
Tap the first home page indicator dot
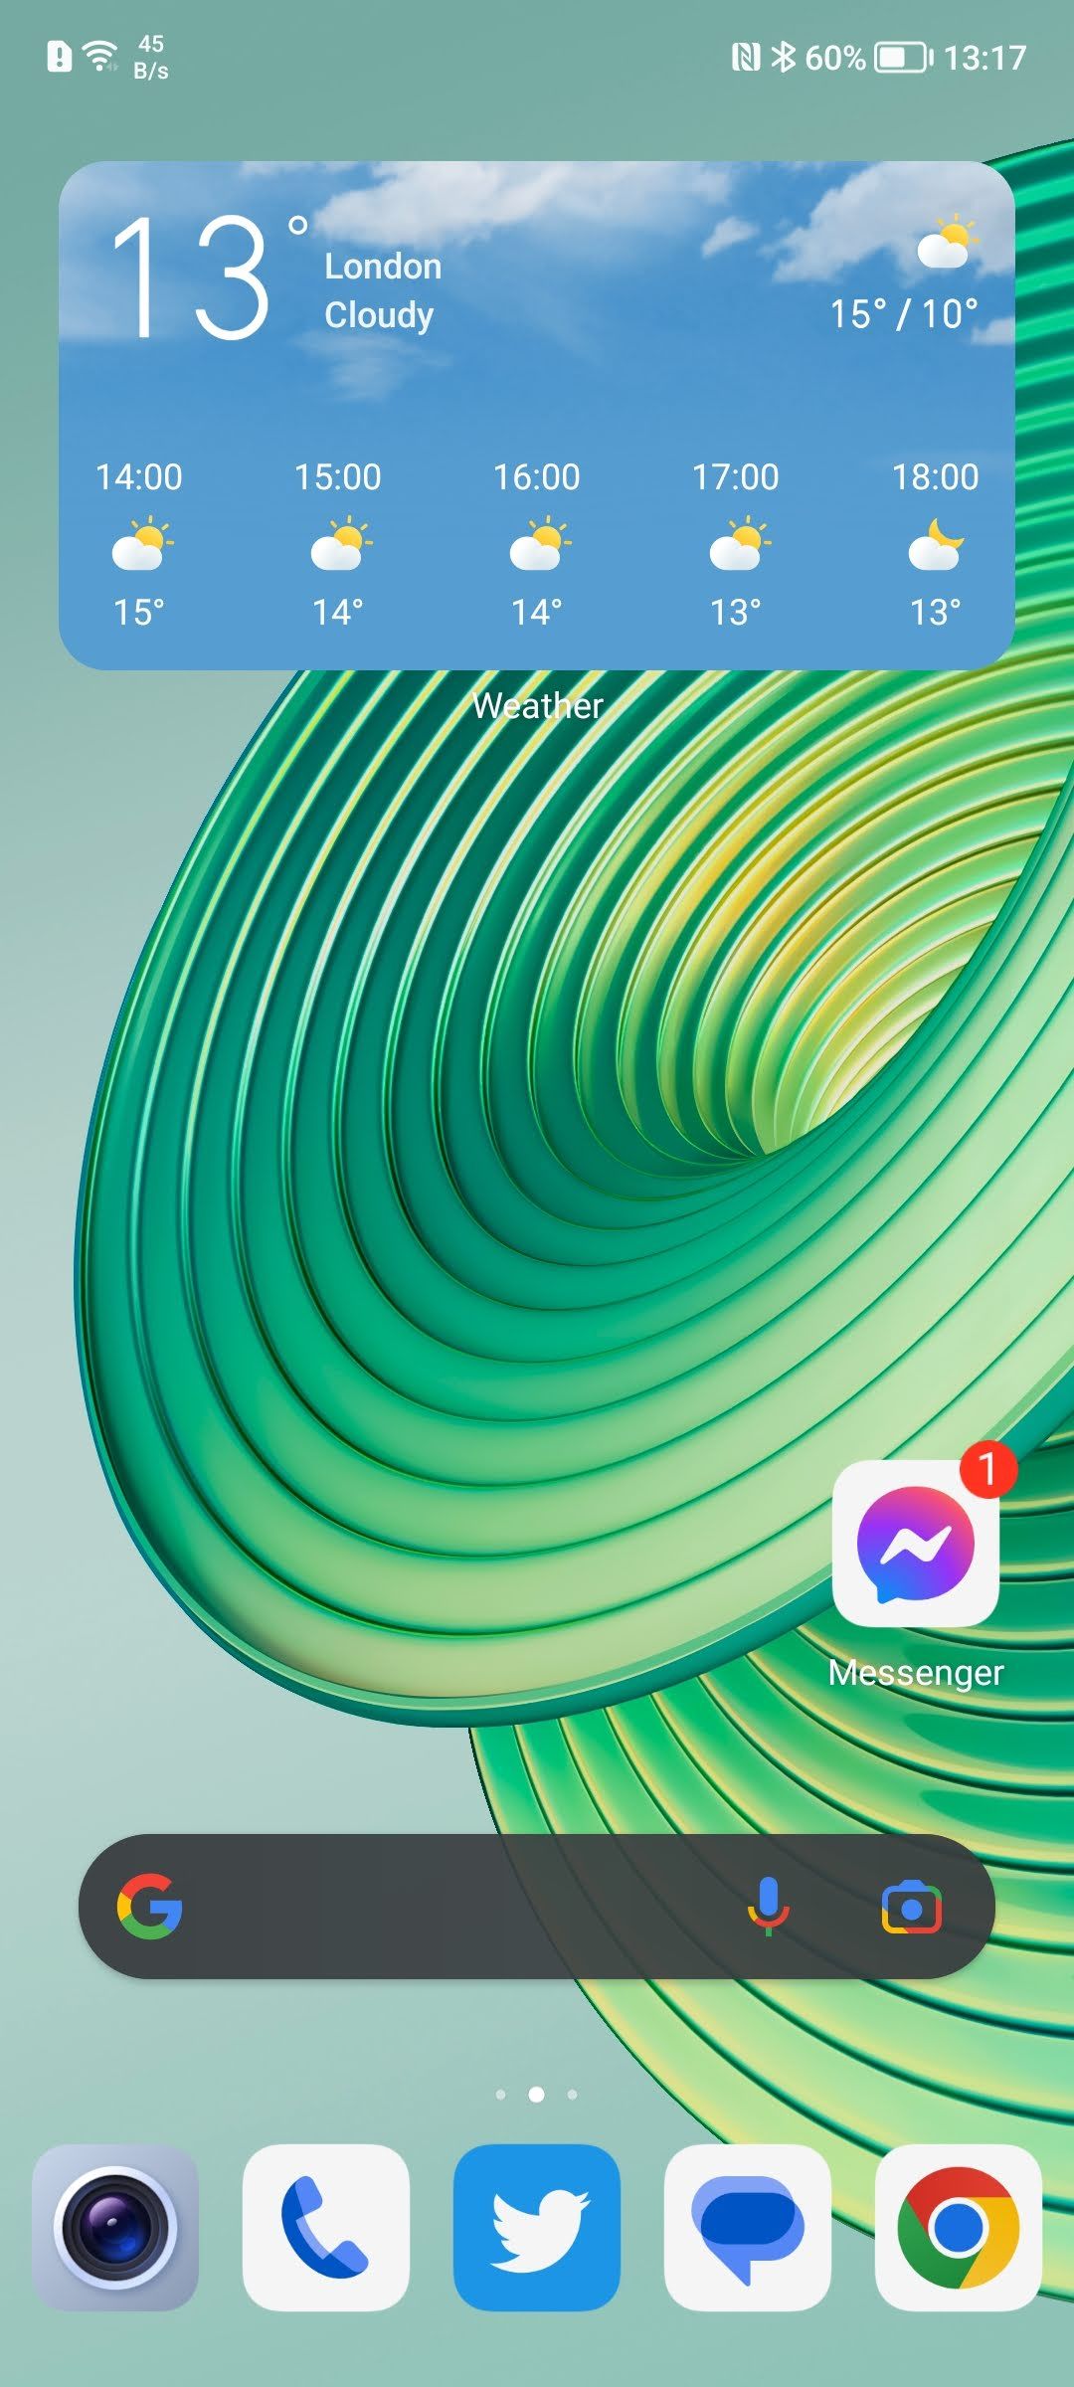click(x=501, y=2095)
